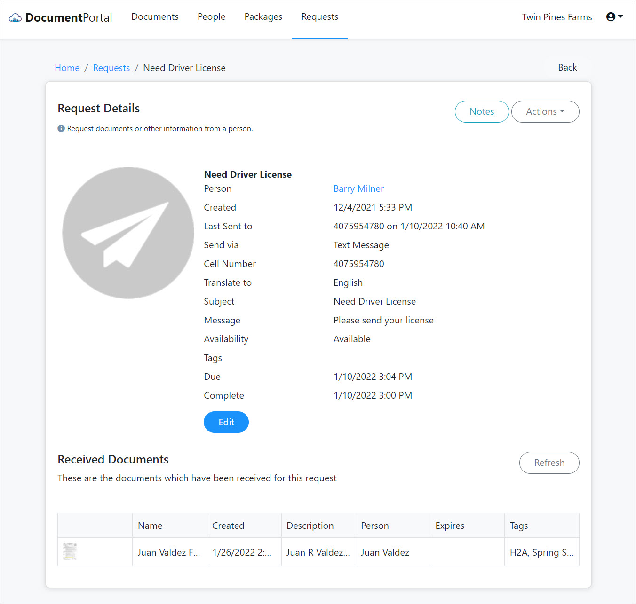The image size is (636, 604).
Task: Open Barry Milner's profile link
Action: click(x=358, y=188)
